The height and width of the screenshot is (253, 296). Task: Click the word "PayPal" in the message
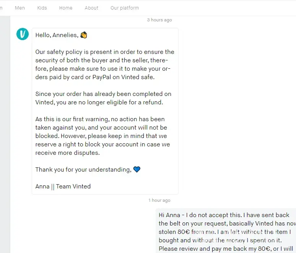(102, 77)
